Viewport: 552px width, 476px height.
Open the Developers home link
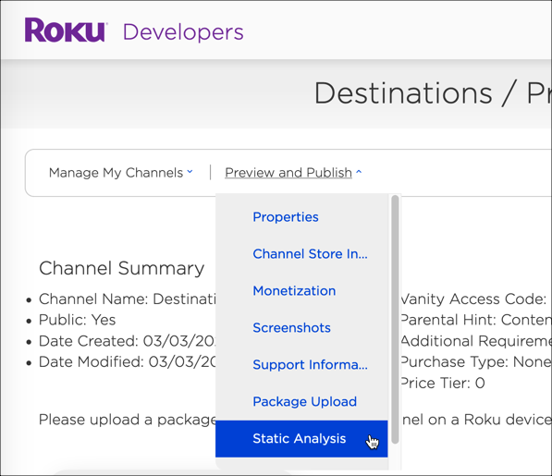click(183, 32)
